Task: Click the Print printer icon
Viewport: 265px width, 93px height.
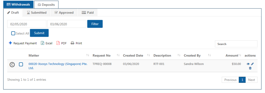Action: tap(72, 43)
